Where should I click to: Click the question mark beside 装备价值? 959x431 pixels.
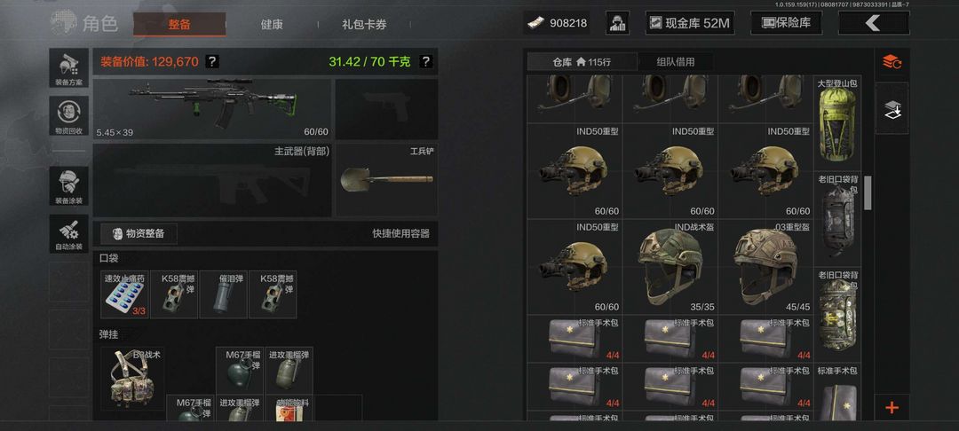211,62
